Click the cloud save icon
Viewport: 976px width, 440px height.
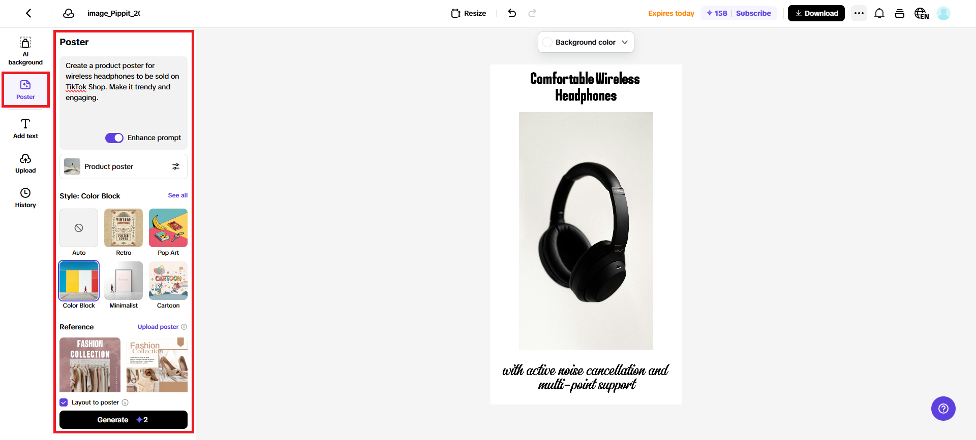click(x=69, y=13)
